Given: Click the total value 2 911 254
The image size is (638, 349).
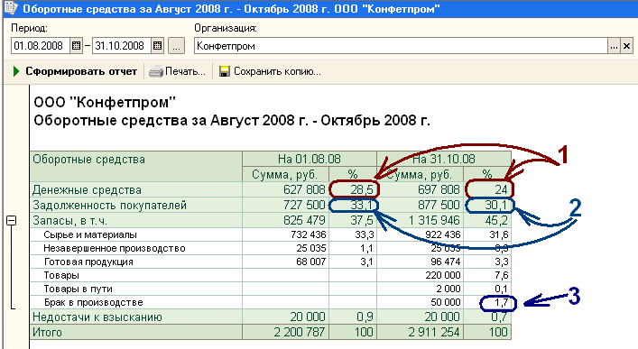Looking at the screenshot, I should (434, 333).
